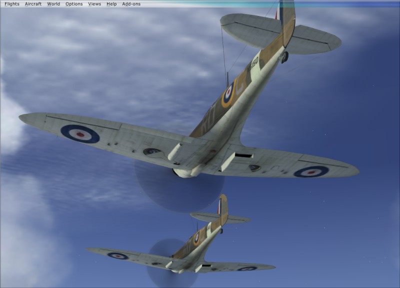Click the lead Spitfire's tail rudder
This screenshot has height=288, width=400.
[x=287, y=22]
